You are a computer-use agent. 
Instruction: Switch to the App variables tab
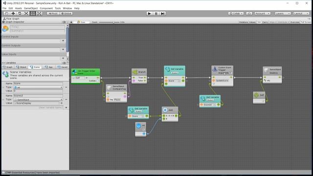(x=49, y=67)
